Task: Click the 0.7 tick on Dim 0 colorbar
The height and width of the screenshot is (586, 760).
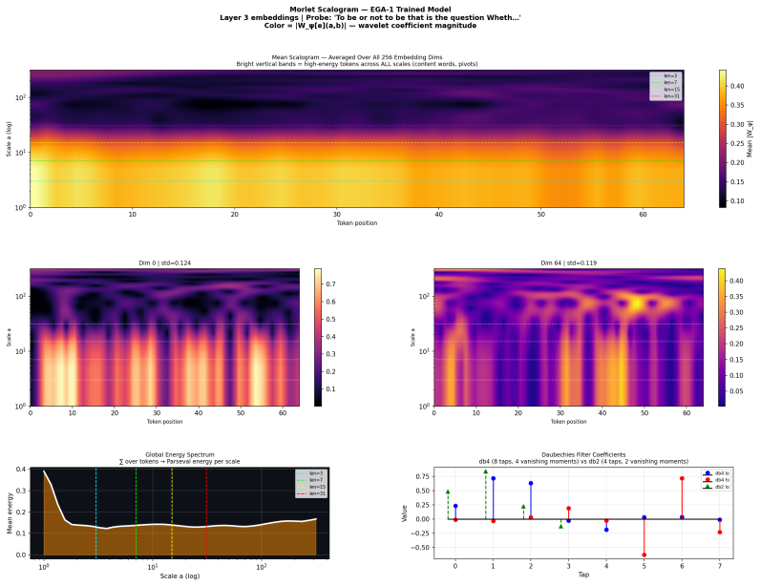Action: tap(330, 284)
